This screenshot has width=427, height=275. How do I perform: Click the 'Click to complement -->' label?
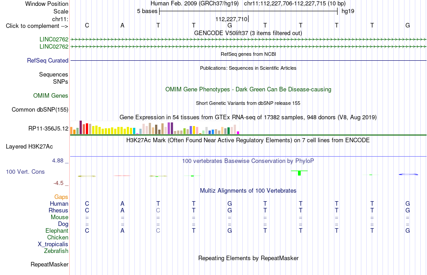click(x=37, y=26)
